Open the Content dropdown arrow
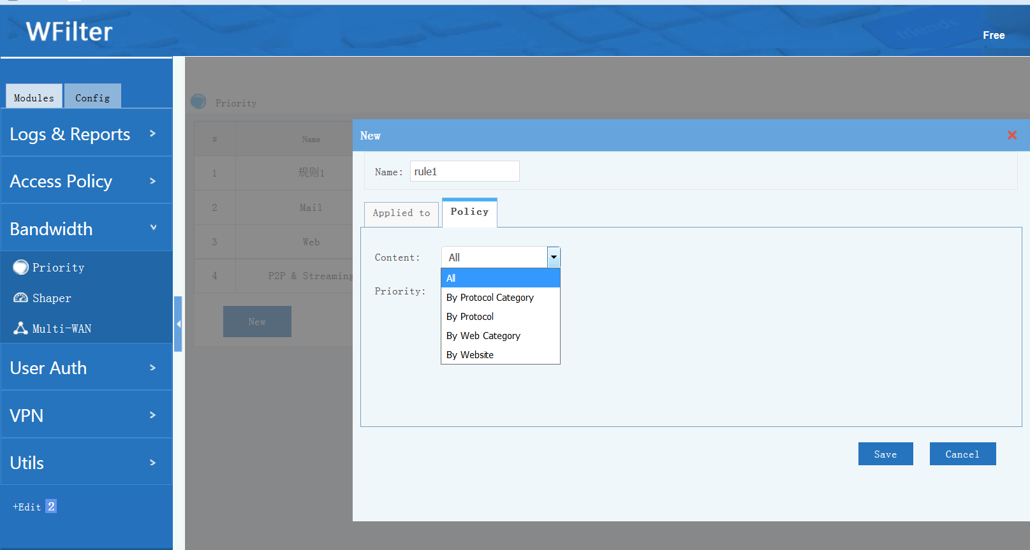 554,257
